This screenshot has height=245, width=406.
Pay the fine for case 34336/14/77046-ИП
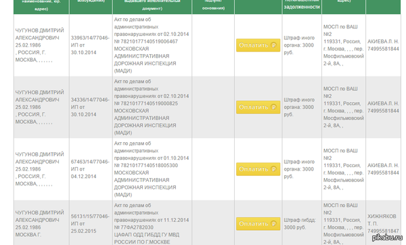tap(258, 107)
